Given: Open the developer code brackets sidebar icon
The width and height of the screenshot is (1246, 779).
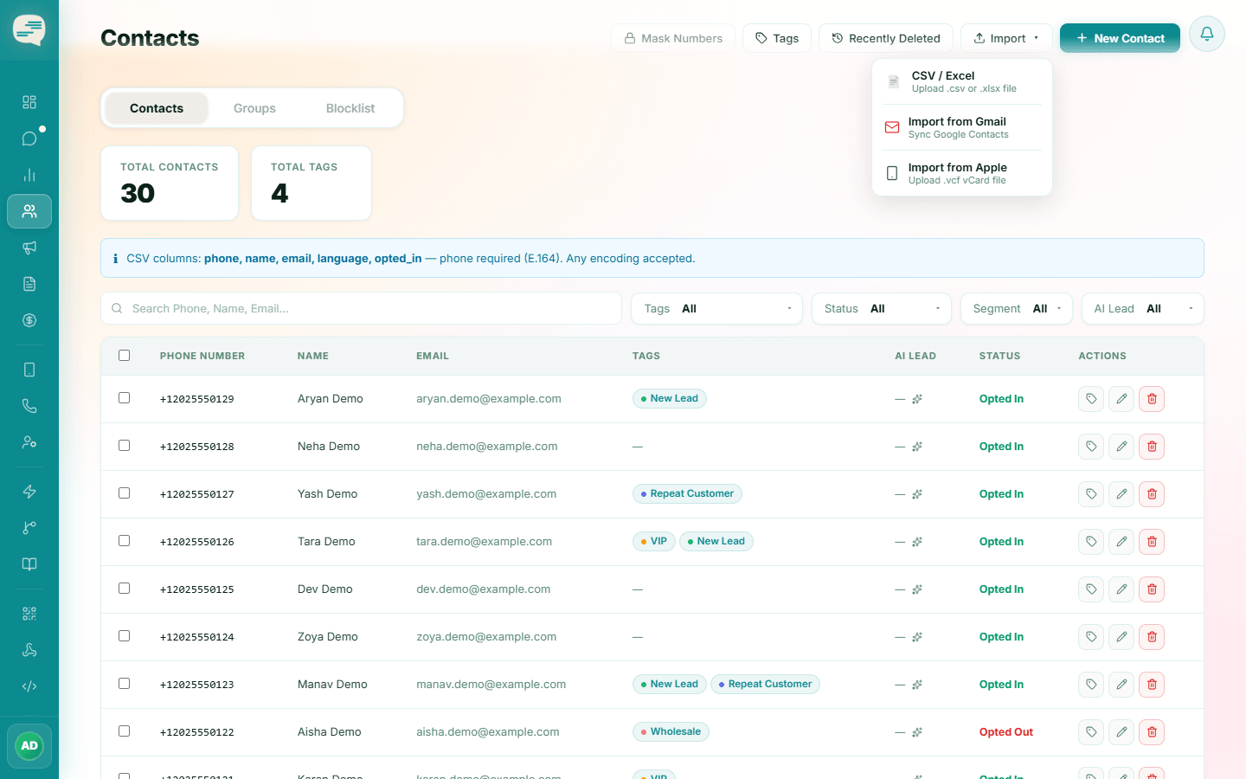Looking at the screenshot, I should coord(29,686).
